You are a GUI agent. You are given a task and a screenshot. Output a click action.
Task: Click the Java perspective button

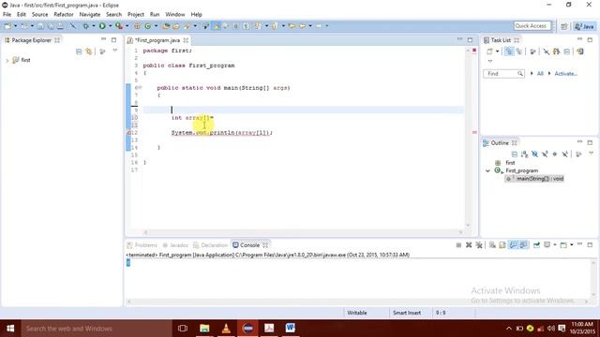(x=584, y=26)
